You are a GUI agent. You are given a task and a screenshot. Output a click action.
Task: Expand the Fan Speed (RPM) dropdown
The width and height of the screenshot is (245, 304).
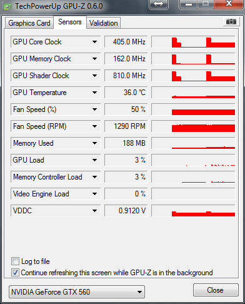tap(94, 126)
